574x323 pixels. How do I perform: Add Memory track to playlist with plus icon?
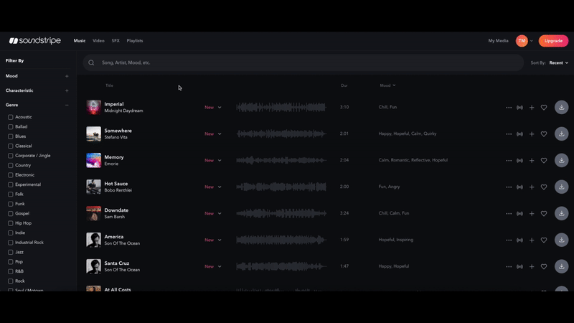click(532, 160)
